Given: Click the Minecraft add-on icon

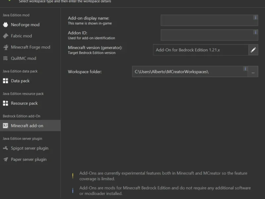Looking at the screenshot, I should click(x=5, y=126).
